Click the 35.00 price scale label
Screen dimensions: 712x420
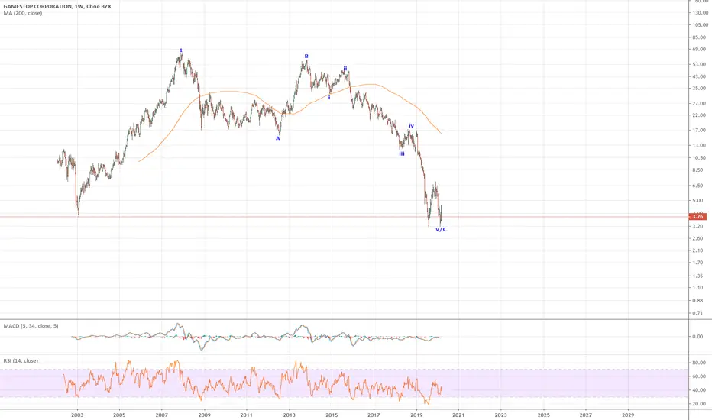pos(700,89)
